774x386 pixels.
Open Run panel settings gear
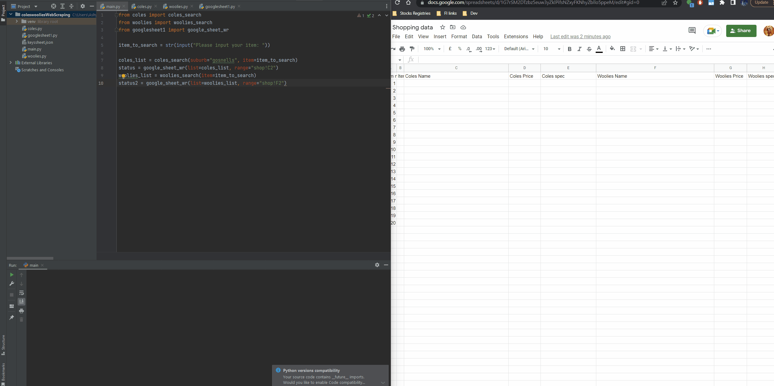(x=377, y=265)
